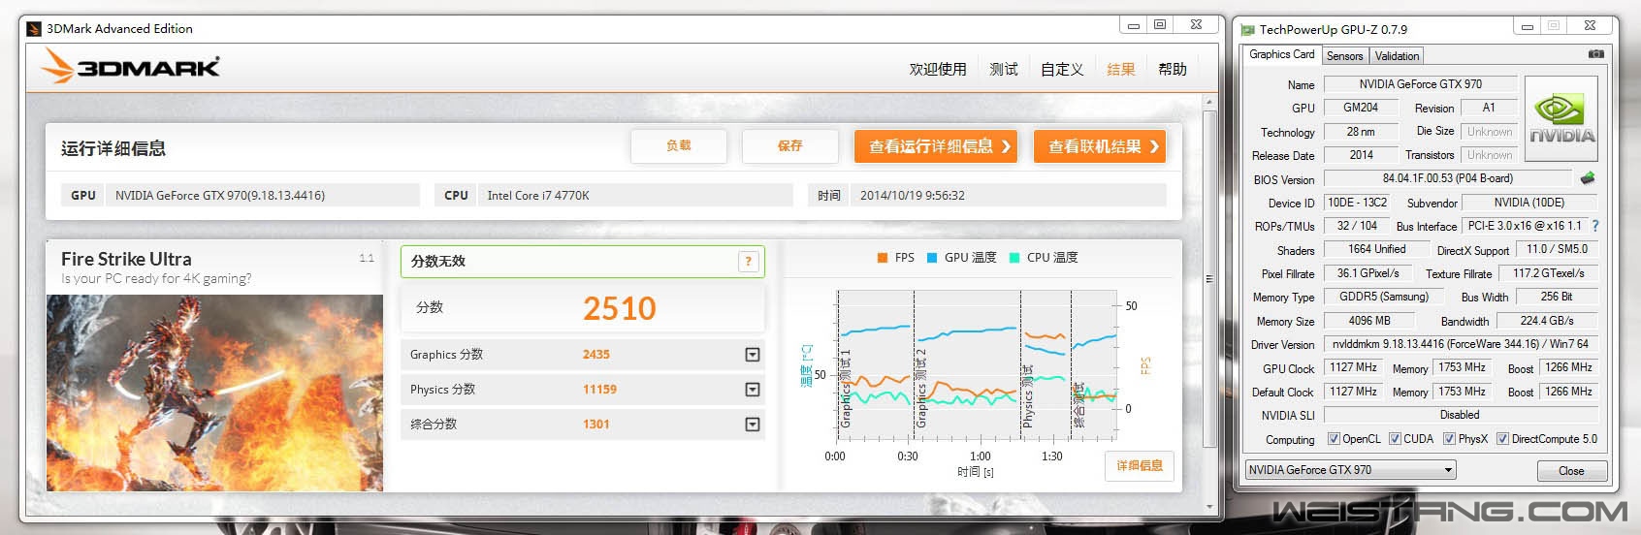
Task: Open the 自定义 tab in 3DMark
Action: [x=1062, y=69]
